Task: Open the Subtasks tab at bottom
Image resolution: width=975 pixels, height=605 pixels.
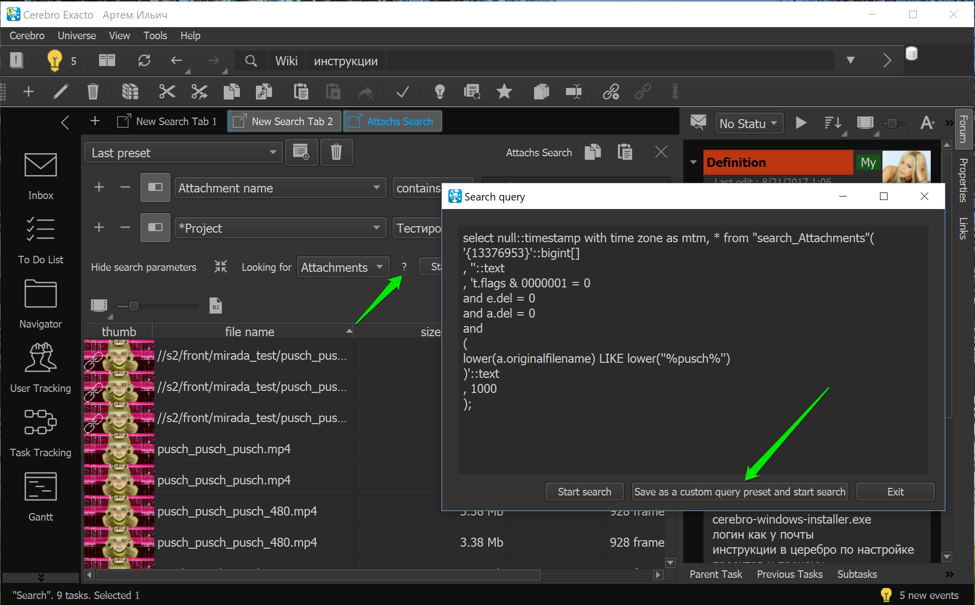Action: (857, 574)
